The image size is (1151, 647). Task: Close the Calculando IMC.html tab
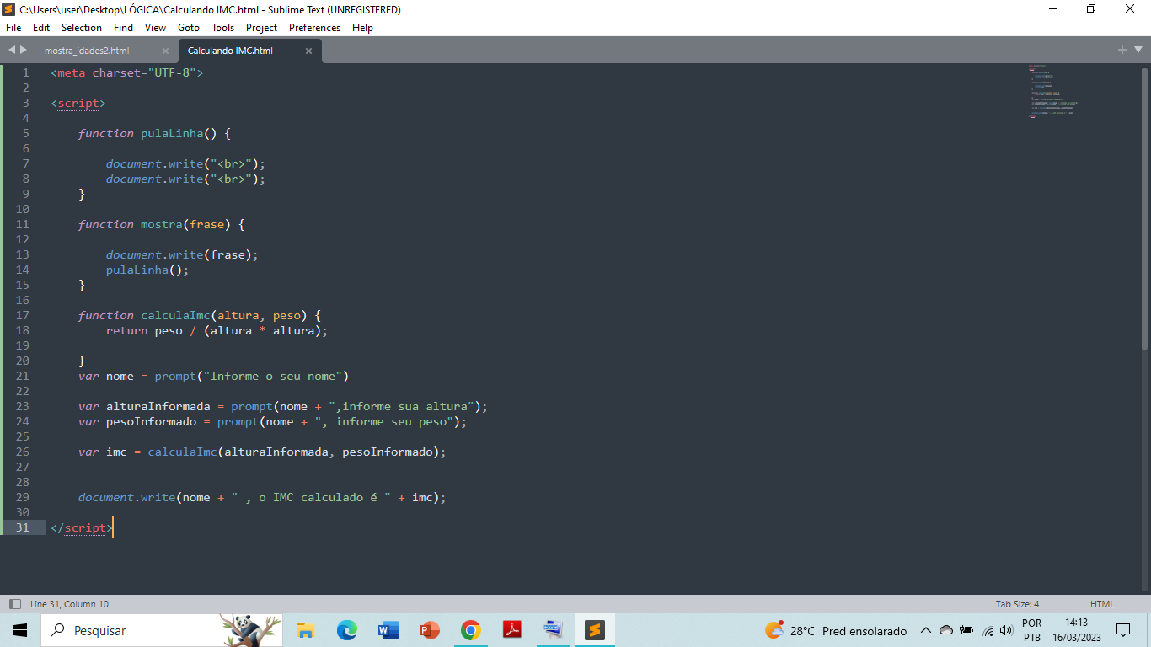(x=308, y=51)
